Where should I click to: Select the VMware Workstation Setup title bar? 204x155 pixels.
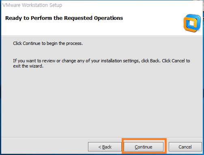[101, 5]
